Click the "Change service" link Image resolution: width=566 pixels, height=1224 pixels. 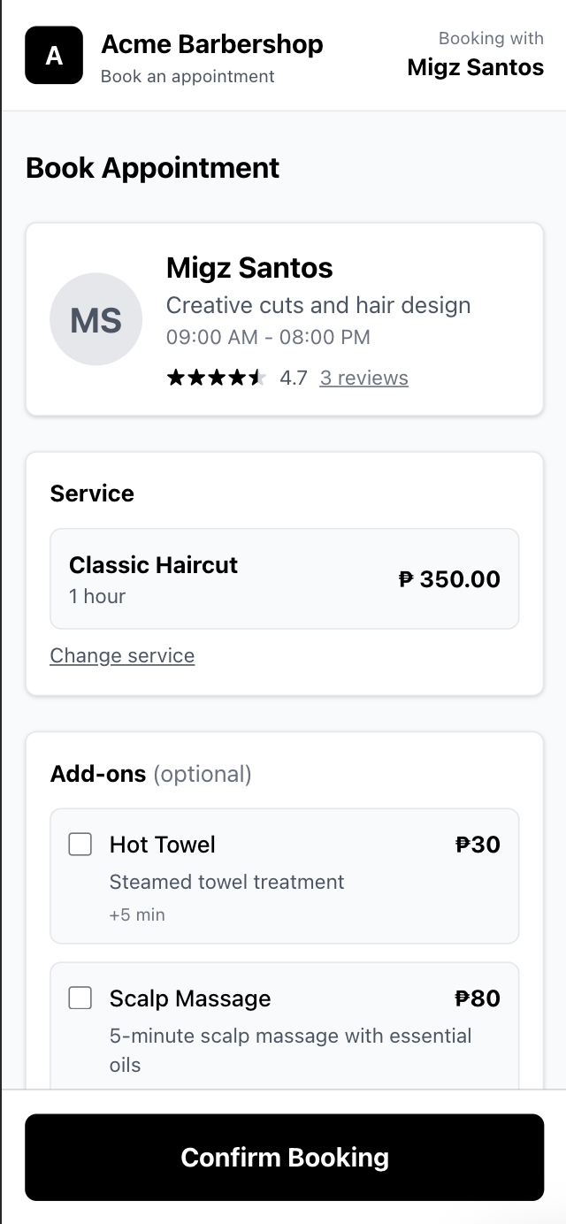click(122, 656)
